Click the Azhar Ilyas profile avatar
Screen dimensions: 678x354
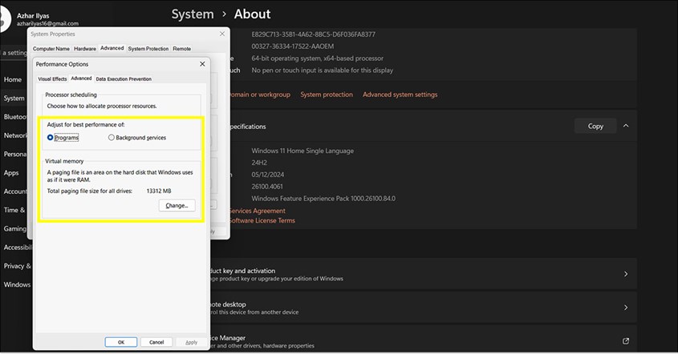click(x=6, y=19)
